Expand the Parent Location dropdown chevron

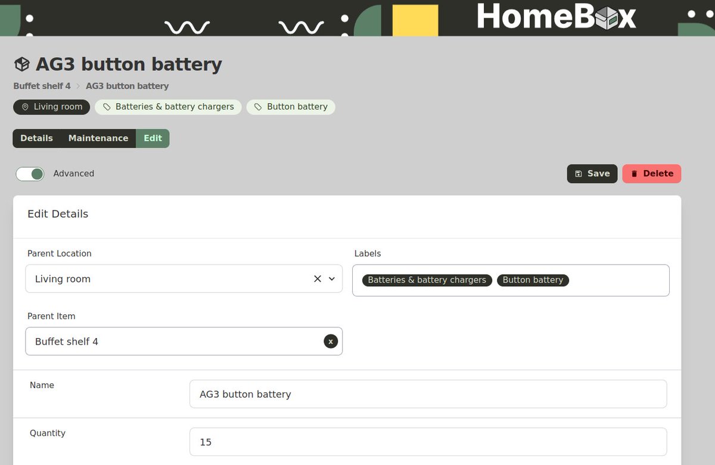[x=332, y=278]
